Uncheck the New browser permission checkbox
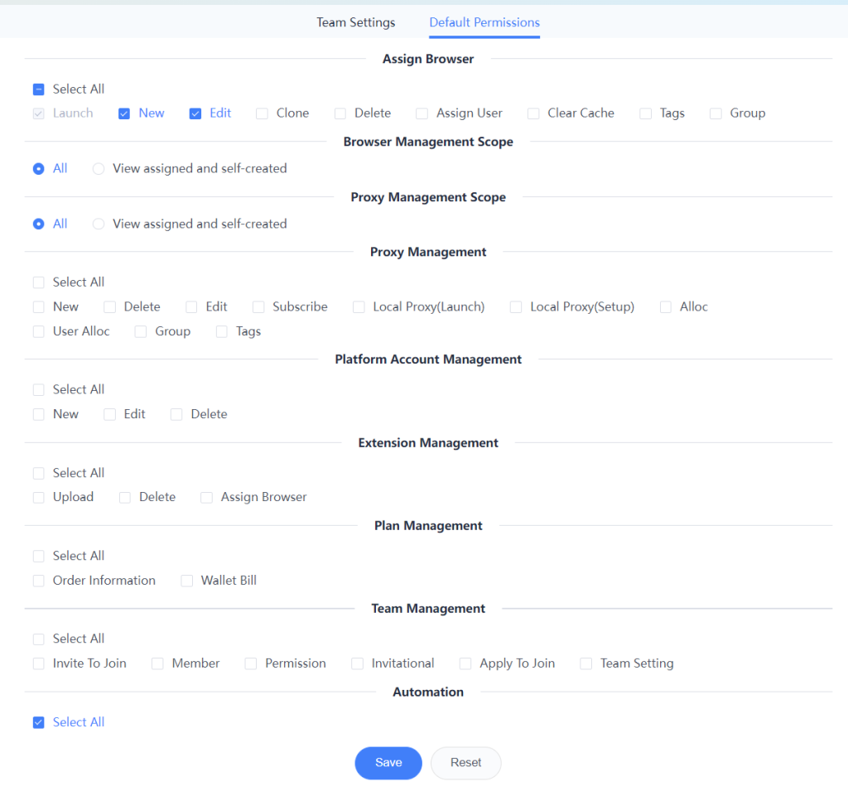 coord(124,113)
